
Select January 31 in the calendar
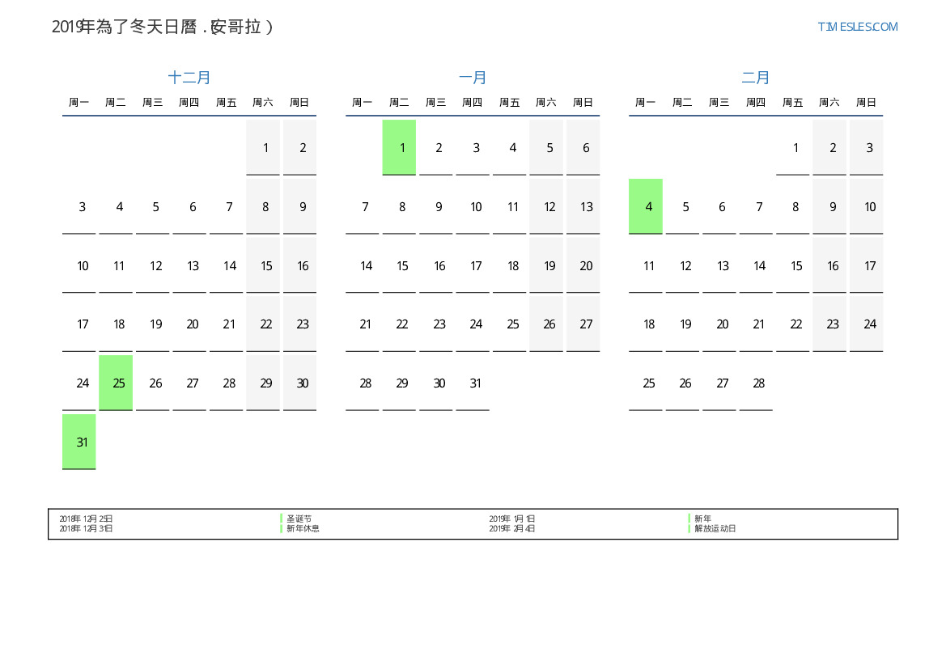(x=473, y=383)
